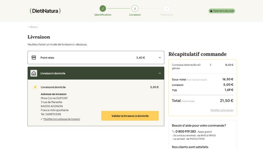Image resolution: width=263 pixels, height=149 pixels.
Task: Click the Adresse de livraison label
Action: (x=54, y=94)
